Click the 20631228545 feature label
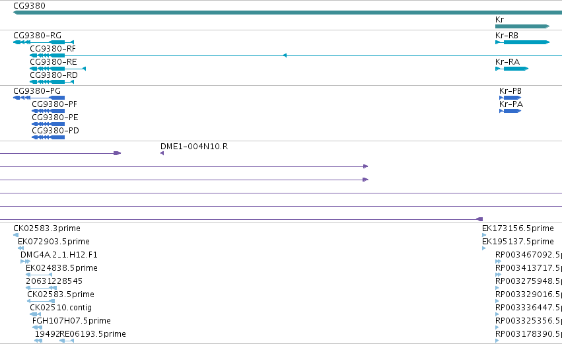Screen dimensions: 562x344 54,281
